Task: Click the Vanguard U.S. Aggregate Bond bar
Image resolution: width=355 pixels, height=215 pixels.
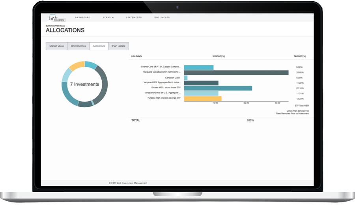Action: [201, 83]
